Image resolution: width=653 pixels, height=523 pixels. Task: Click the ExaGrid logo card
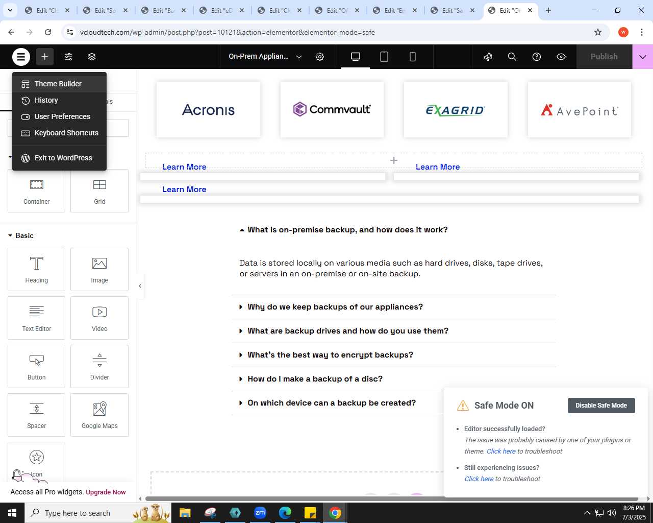click(x=456, y=109)
